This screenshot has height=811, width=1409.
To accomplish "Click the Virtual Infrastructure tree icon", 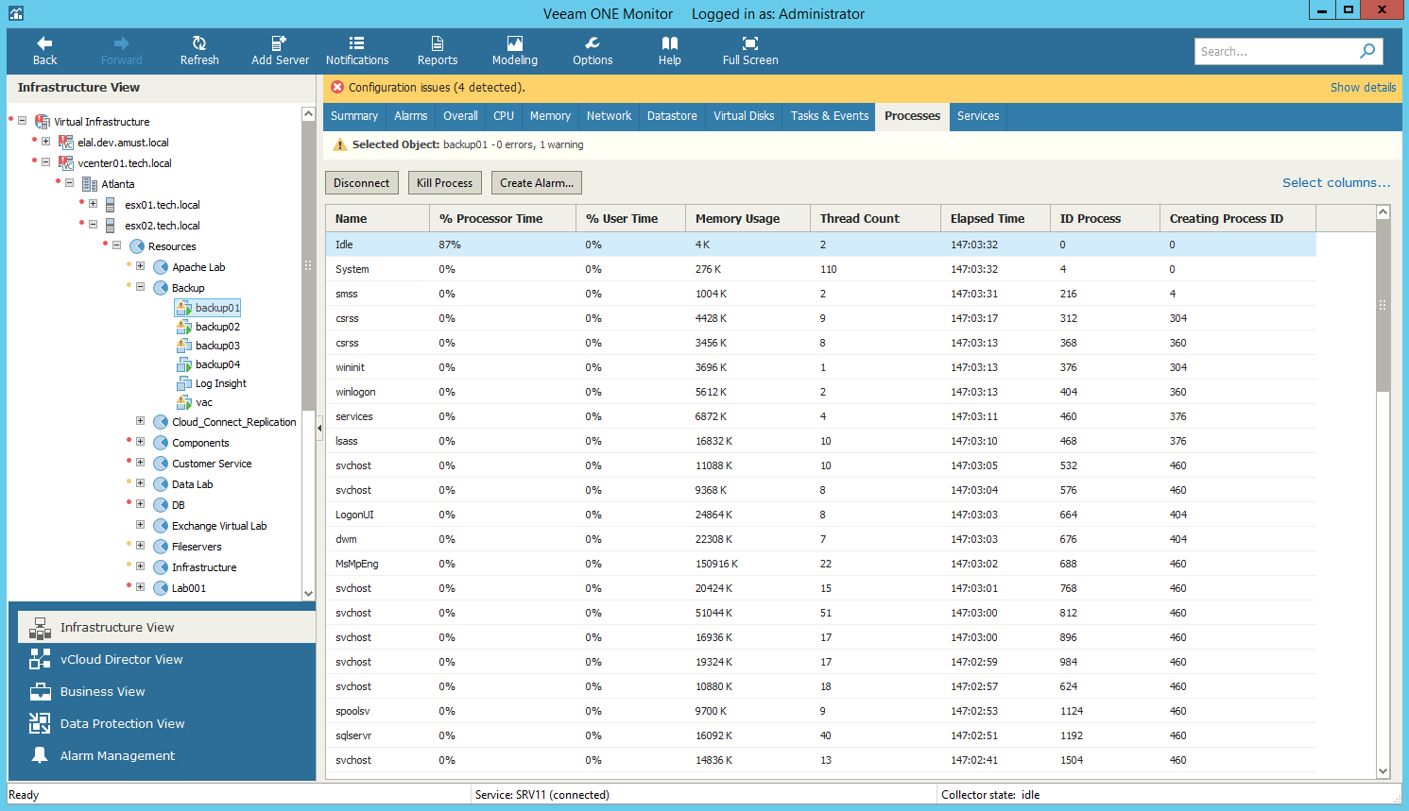I will coord(43,122).
